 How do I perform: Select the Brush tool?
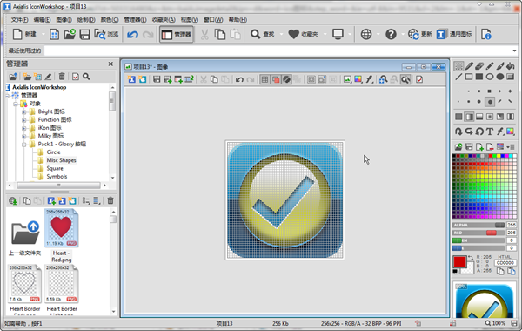(500, 66)
